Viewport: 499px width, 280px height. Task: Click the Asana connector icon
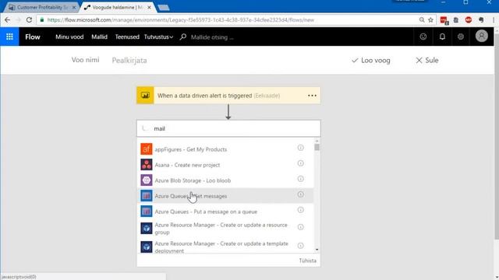pos(147,164)
